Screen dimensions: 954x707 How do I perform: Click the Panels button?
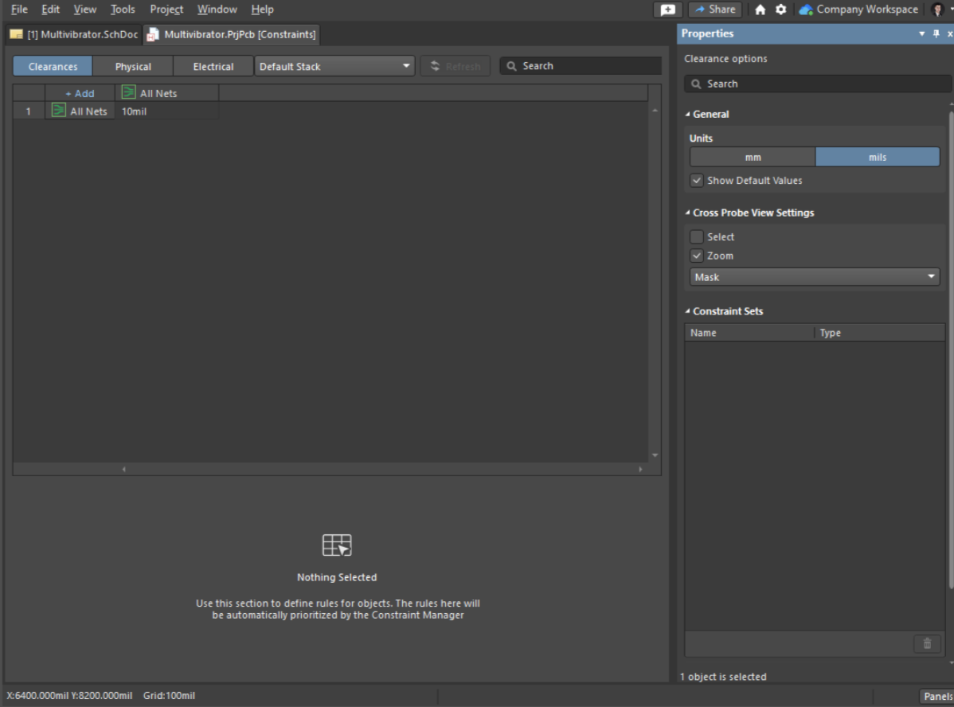coord(936,696)
